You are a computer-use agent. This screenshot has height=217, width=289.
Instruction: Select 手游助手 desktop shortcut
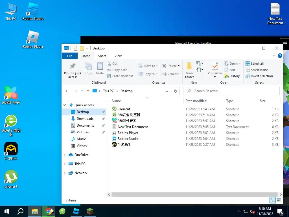point(11,151)
